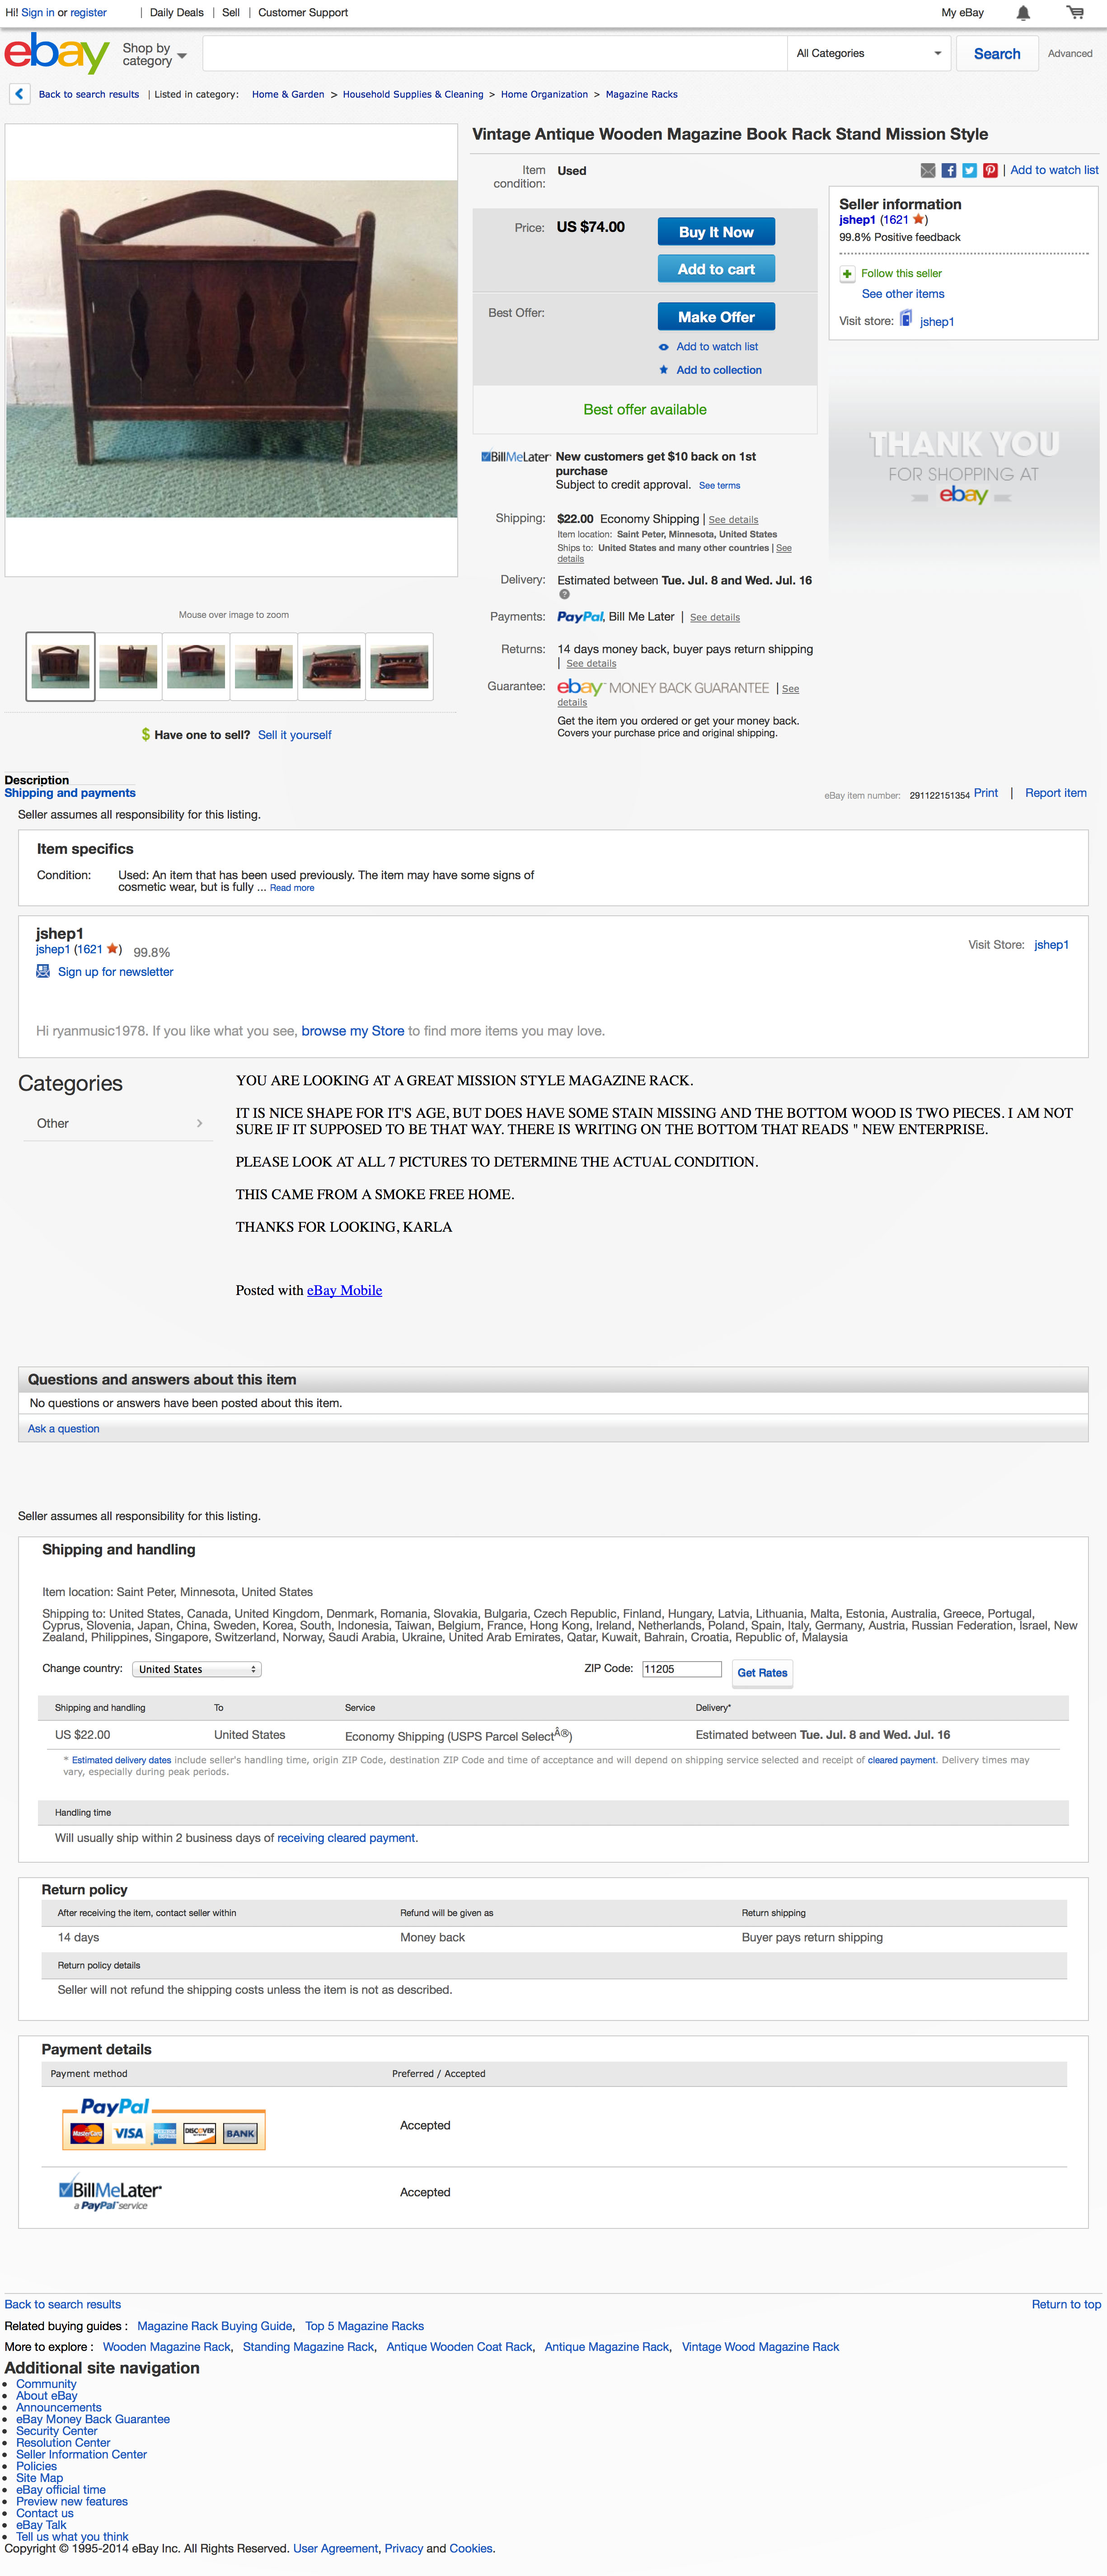1107x2576 pixels.
Task: Select the last magazine rack thumbnail
Action: point(399,667)
